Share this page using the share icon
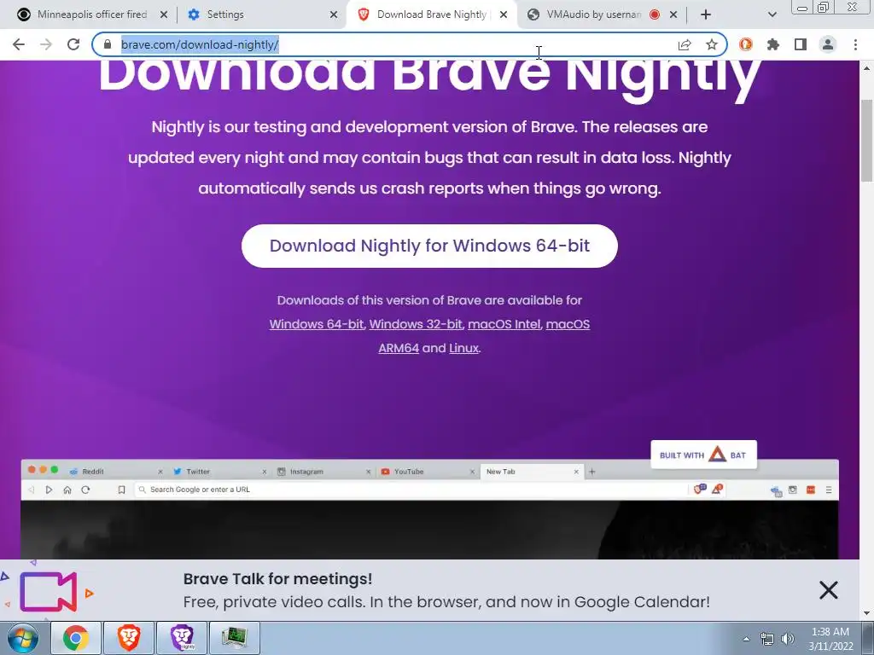 [685, 44]
